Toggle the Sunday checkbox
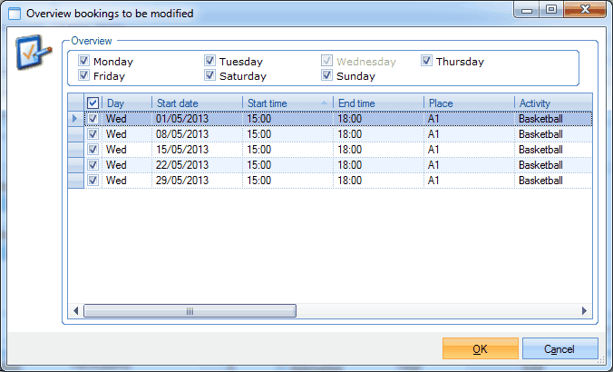This screenshot has width=613, height=372. click(x=327, y=76)
